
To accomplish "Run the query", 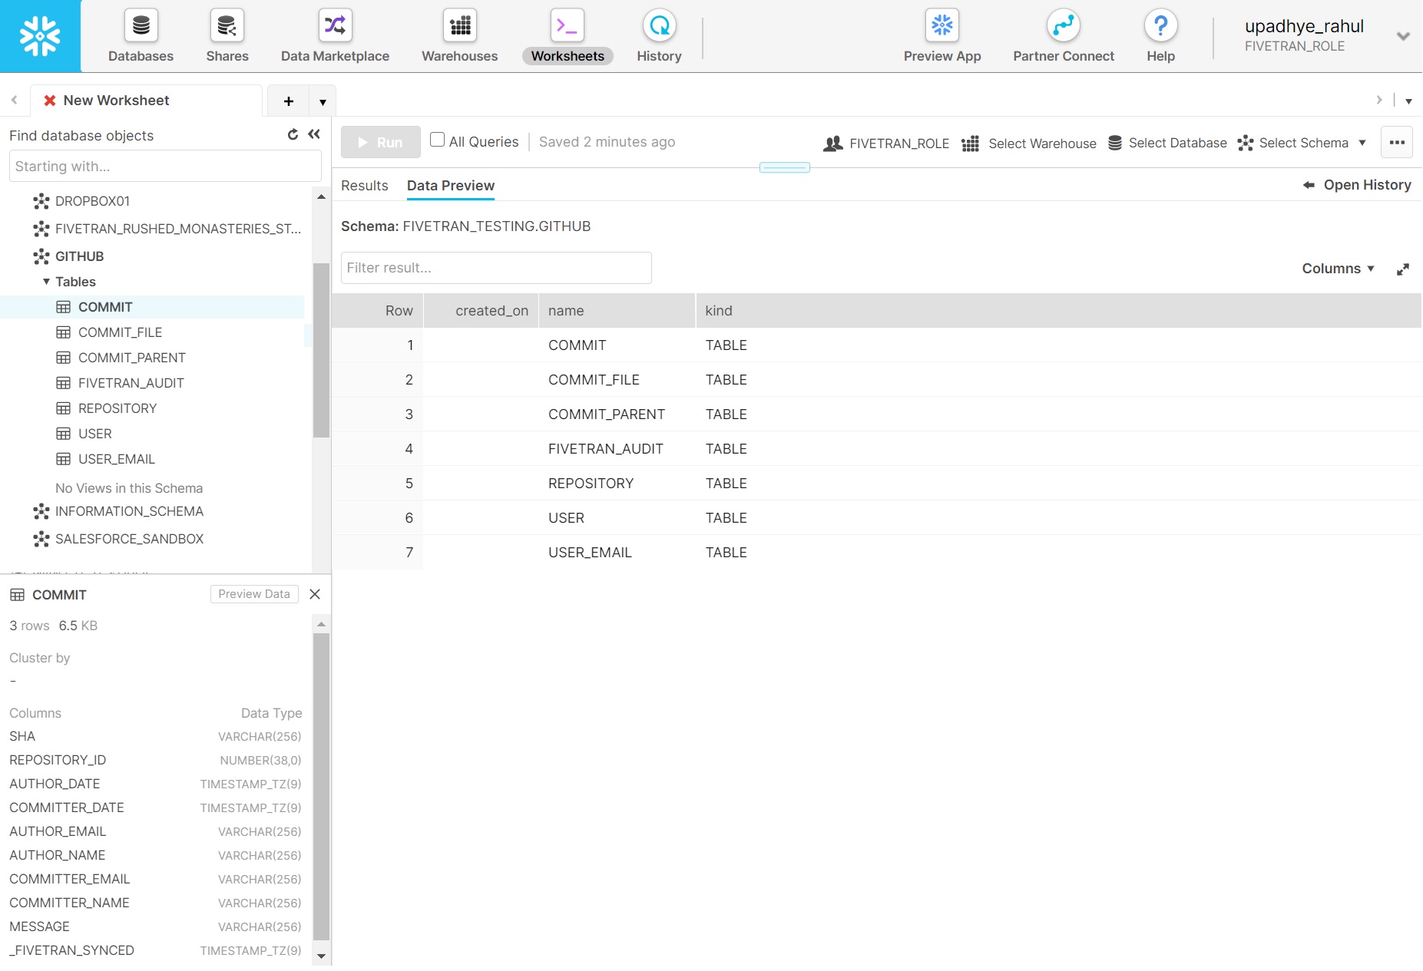I will [x=381, y=142].
